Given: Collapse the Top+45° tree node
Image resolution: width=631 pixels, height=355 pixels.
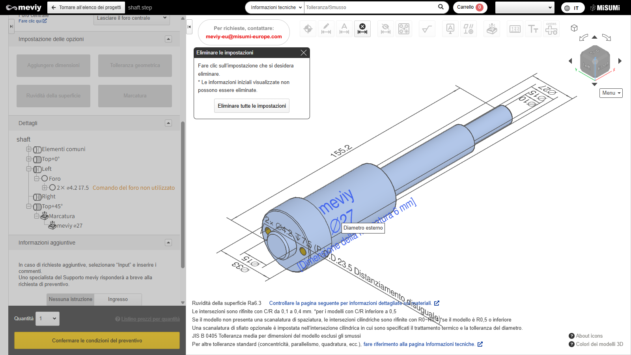Looking at the screenshot, I should pos(29,206).
